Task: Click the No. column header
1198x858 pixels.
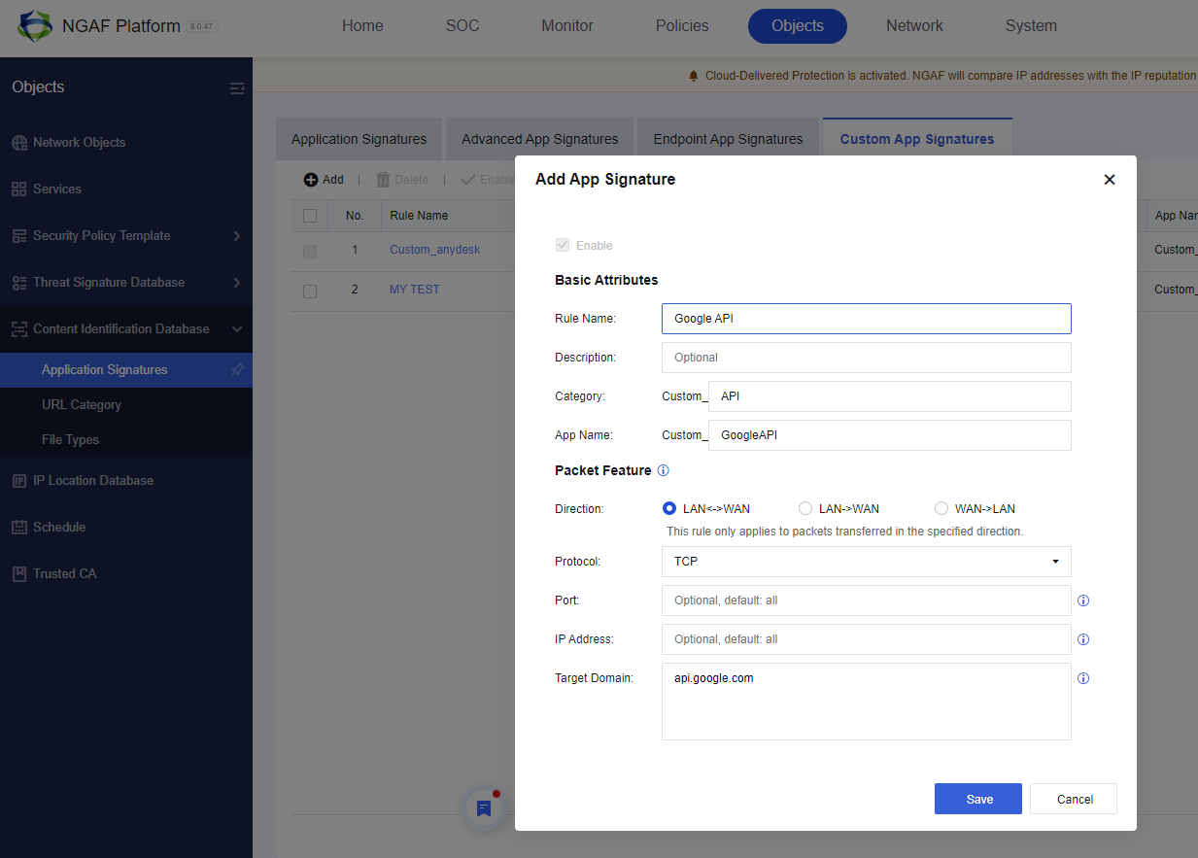Action: 355,216
